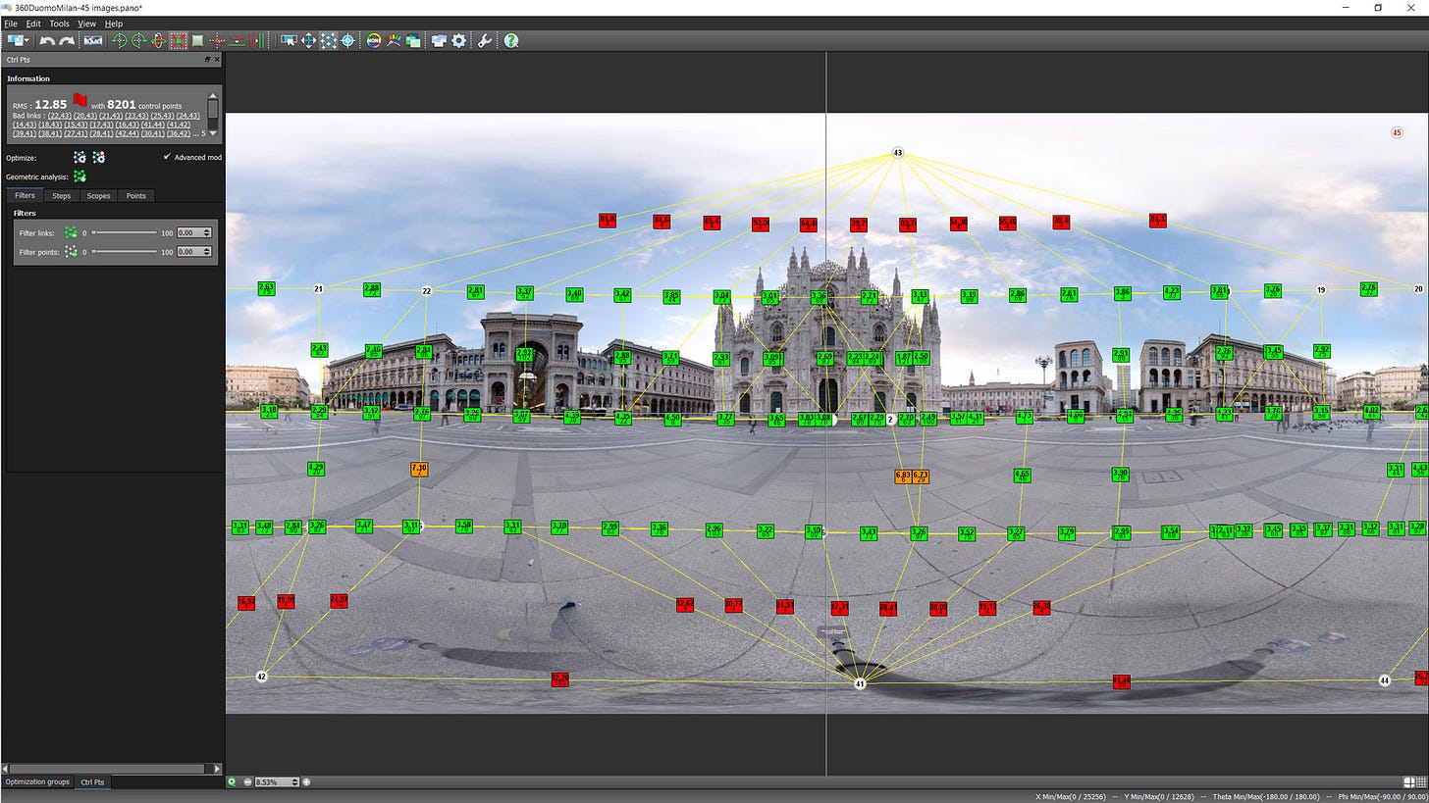Image resolution: width=1429 pixels, height=803 pixels.
Task: Open the Tools menu
Action: tap(59, 24)
